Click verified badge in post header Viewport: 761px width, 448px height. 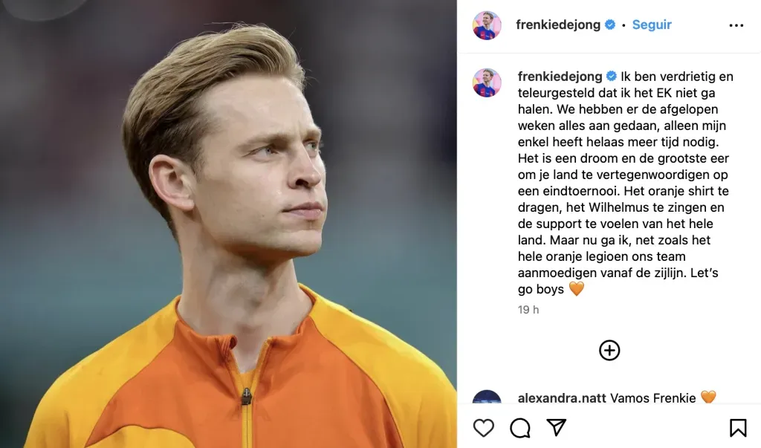(x=610, y=25)
